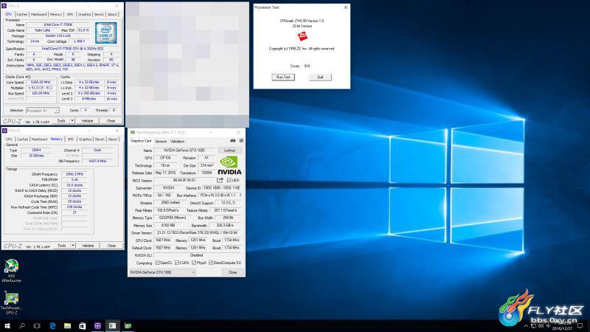This screenshot has height=332, width=590.
Task: Open the Memory tab in top CPU-Z
Action: tap(56, 14)
